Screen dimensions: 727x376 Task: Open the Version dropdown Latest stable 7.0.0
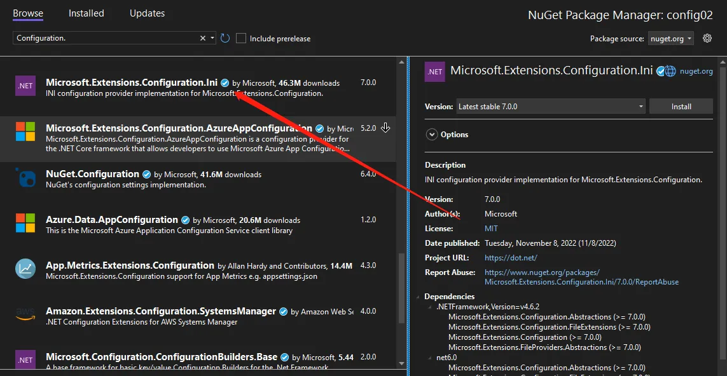pyautogui.click(x=551, y=107)
